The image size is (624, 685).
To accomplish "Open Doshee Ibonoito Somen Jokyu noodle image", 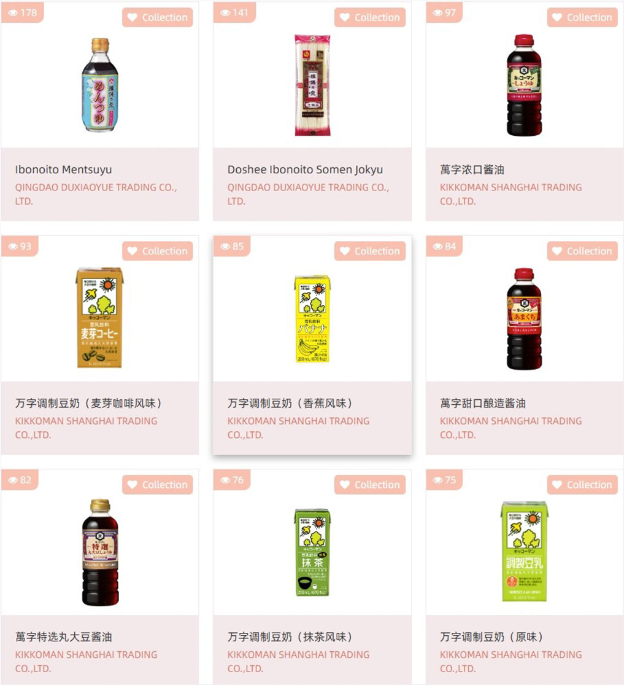I will coord(312,85).
